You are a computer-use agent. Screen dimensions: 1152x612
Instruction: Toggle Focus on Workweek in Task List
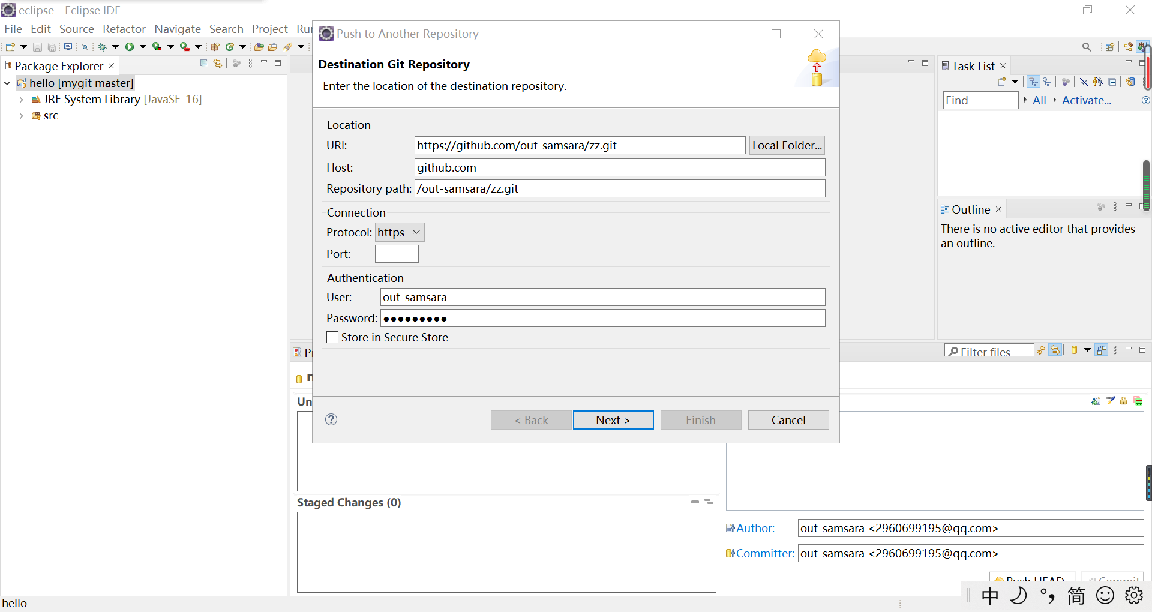[1066, 82]
